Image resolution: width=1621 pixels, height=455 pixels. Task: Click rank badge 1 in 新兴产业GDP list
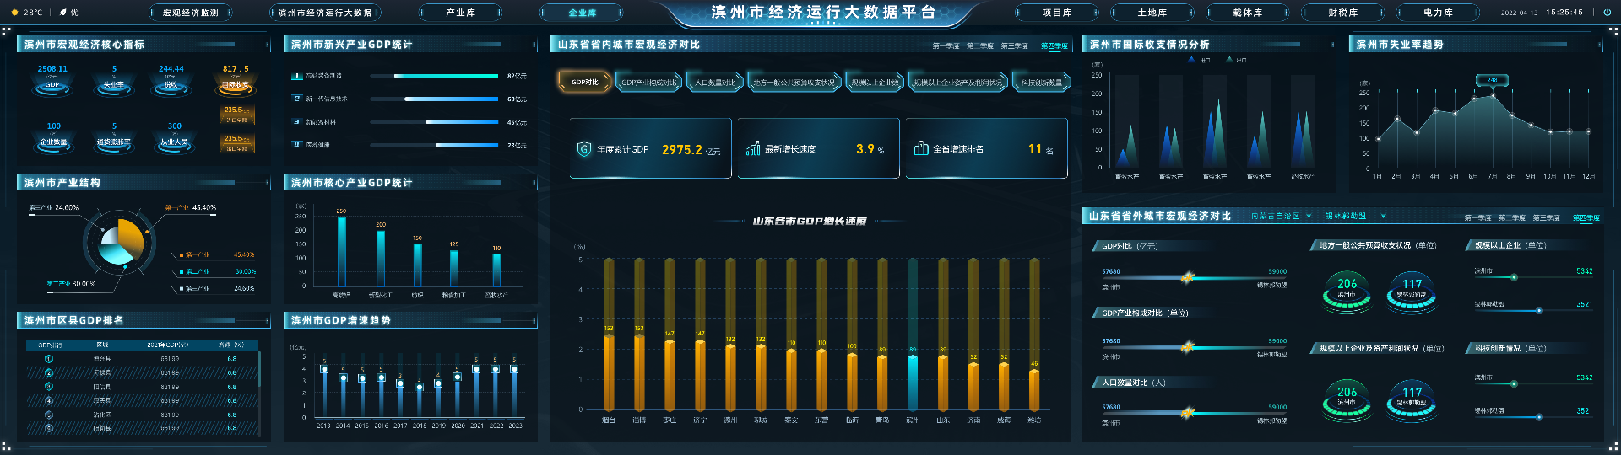pyautogui.click(x=297, y=76)
